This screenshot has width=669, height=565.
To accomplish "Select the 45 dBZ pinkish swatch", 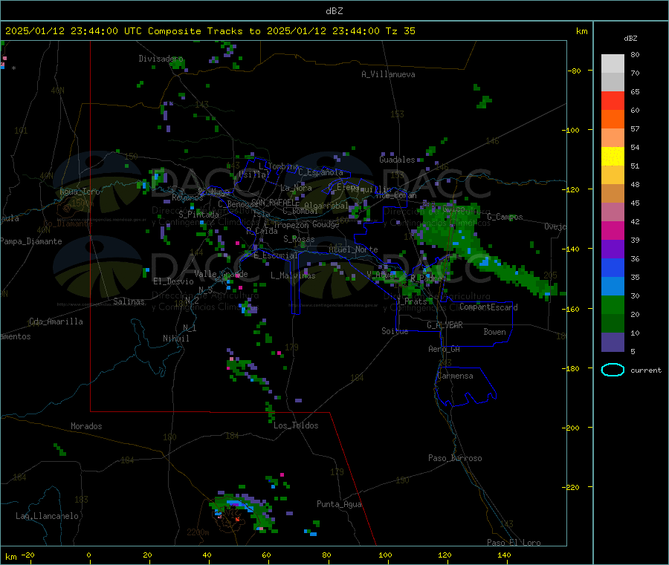I will tap(613, 212).
